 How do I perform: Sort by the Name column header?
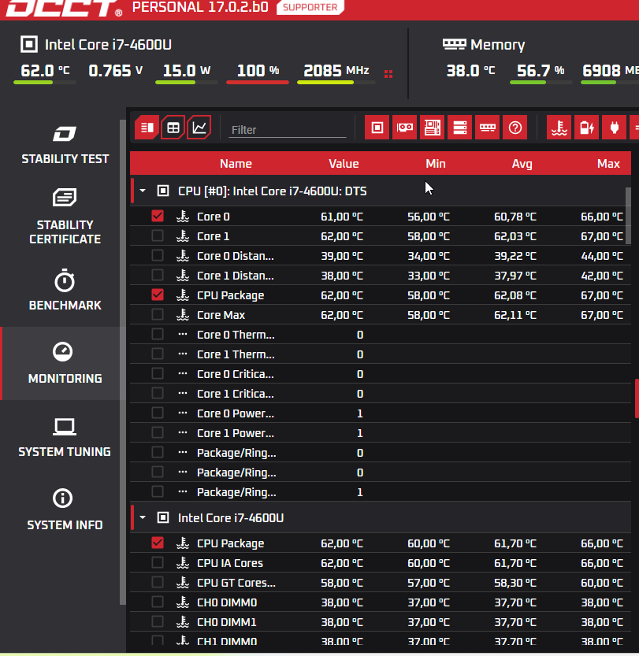236,164
